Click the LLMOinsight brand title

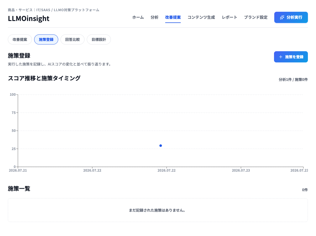click(29, 18)
